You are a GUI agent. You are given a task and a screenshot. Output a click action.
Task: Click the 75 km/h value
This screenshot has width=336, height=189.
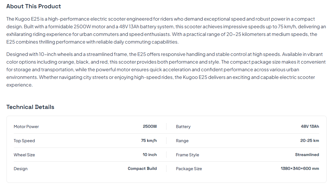point(149,140)
